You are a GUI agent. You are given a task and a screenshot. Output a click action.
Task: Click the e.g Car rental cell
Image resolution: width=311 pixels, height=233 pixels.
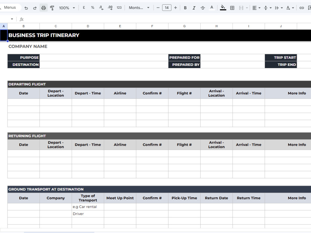(x=88, y=207)
